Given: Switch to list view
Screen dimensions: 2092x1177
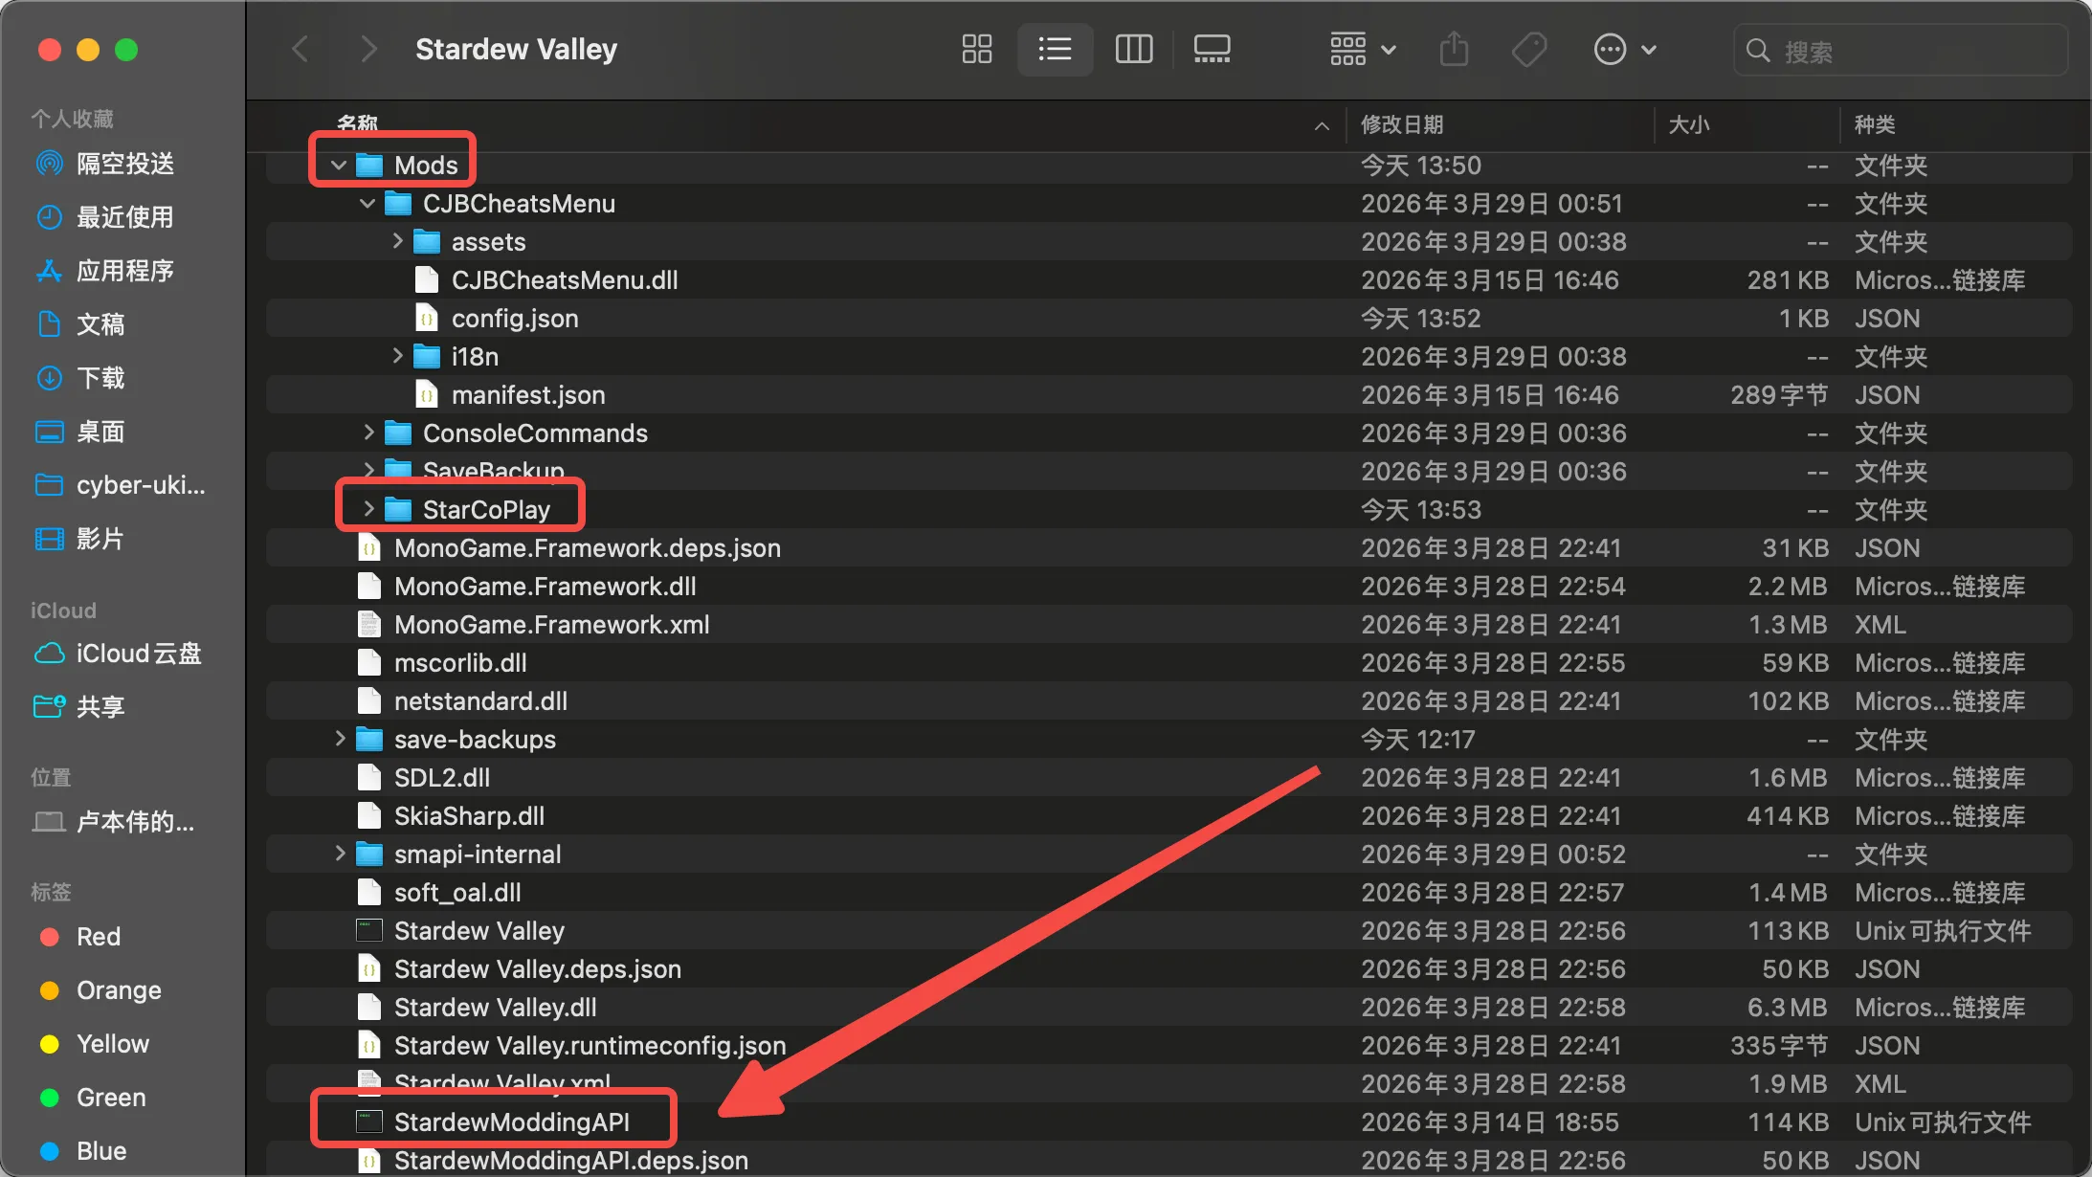Looking at the screenshot, I should coord(1055,49).
